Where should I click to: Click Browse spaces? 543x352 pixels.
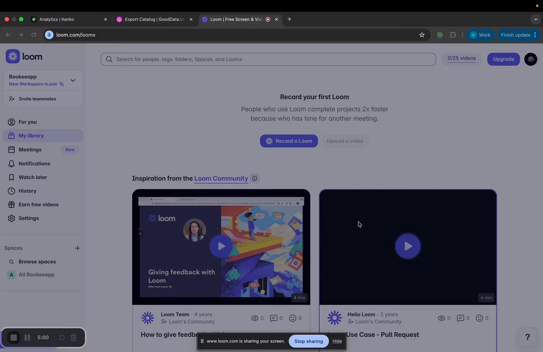37,262
